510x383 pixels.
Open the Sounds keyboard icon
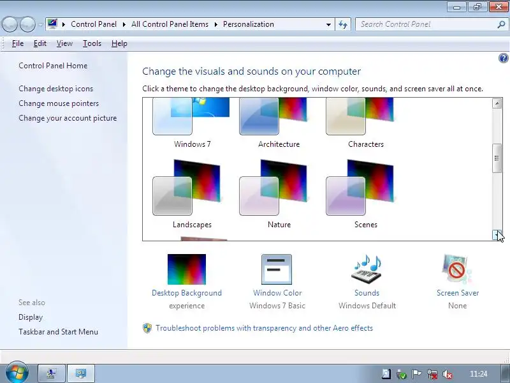tap(367, 269)
